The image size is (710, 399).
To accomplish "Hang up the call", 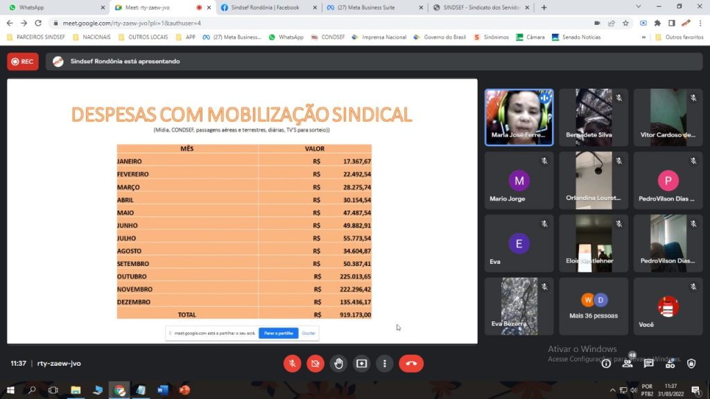I will tap(411, 363).
